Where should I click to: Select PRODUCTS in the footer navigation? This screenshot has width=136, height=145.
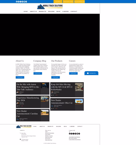50,127
